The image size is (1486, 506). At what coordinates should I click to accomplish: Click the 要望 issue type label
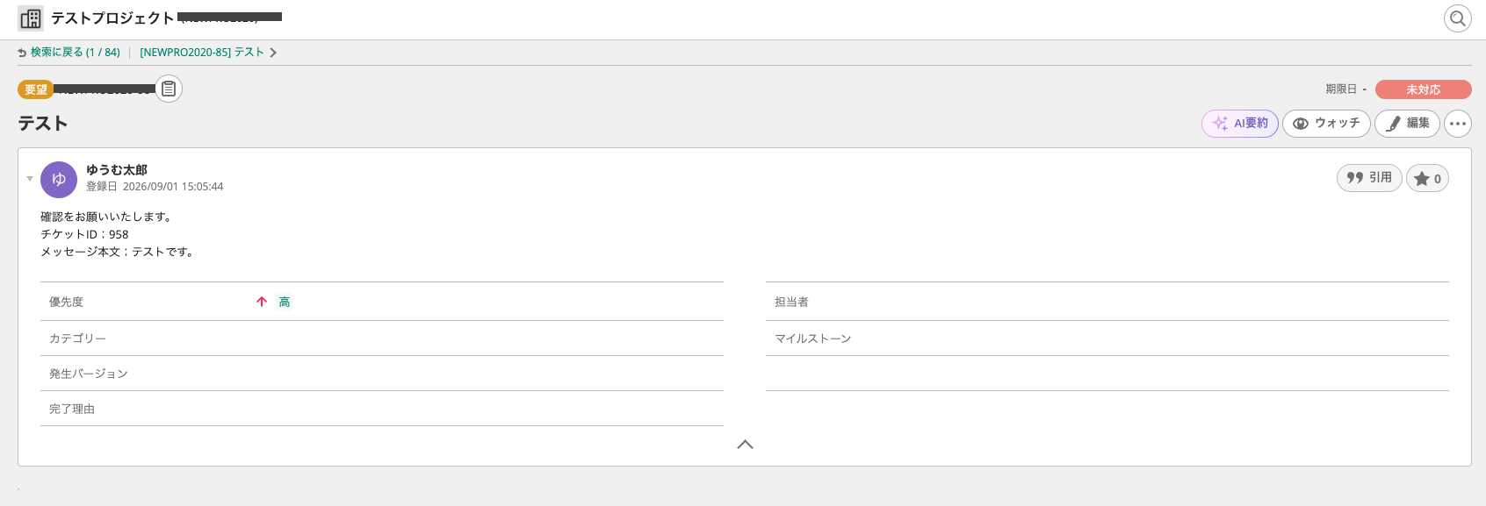pos(36,89)
